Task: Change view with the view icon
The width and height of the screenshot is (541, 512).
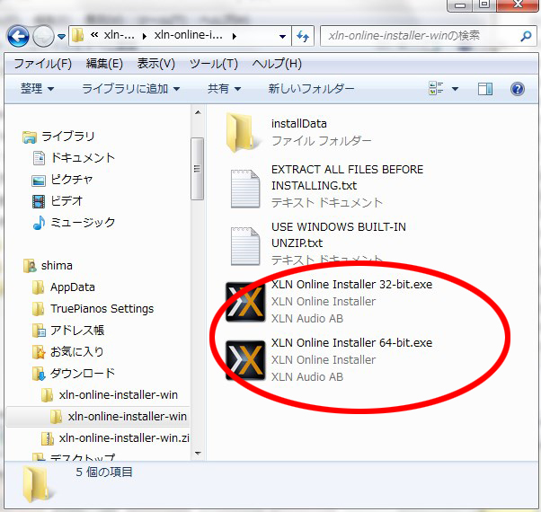Action: pyautogui.click(x=436, y=89)
